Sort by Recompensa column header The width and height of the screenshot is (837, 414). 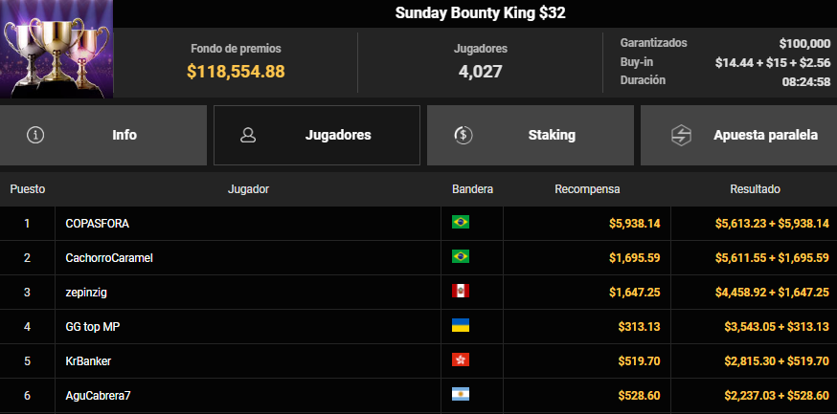[587, 189]
